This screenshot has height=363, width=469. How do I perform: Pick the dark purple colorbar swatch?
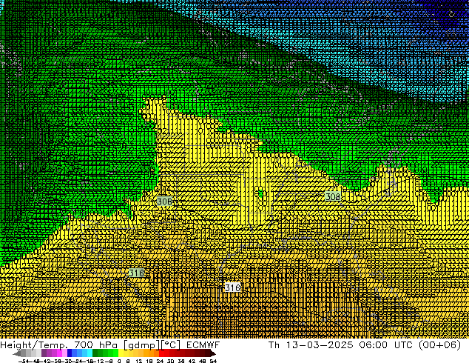pos(44,353)
